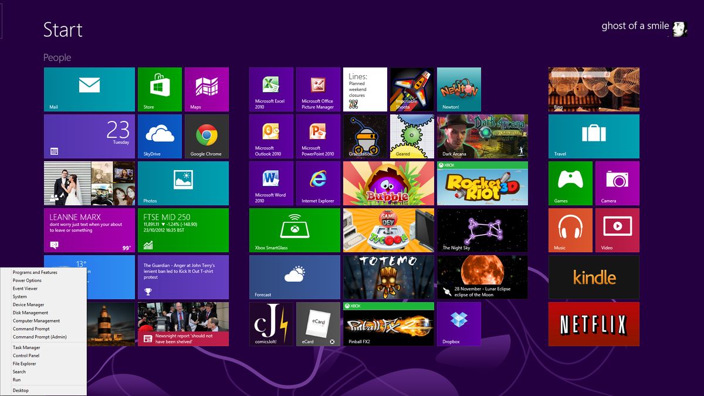This screenshot has width=704, height=396.
Task: Start Xbox SmartGlass
Action: pos(295,230)
